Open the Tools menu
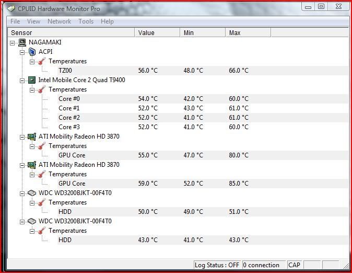Image resolution: width=352 pixels, height=273 pixels. click(86, 21)
